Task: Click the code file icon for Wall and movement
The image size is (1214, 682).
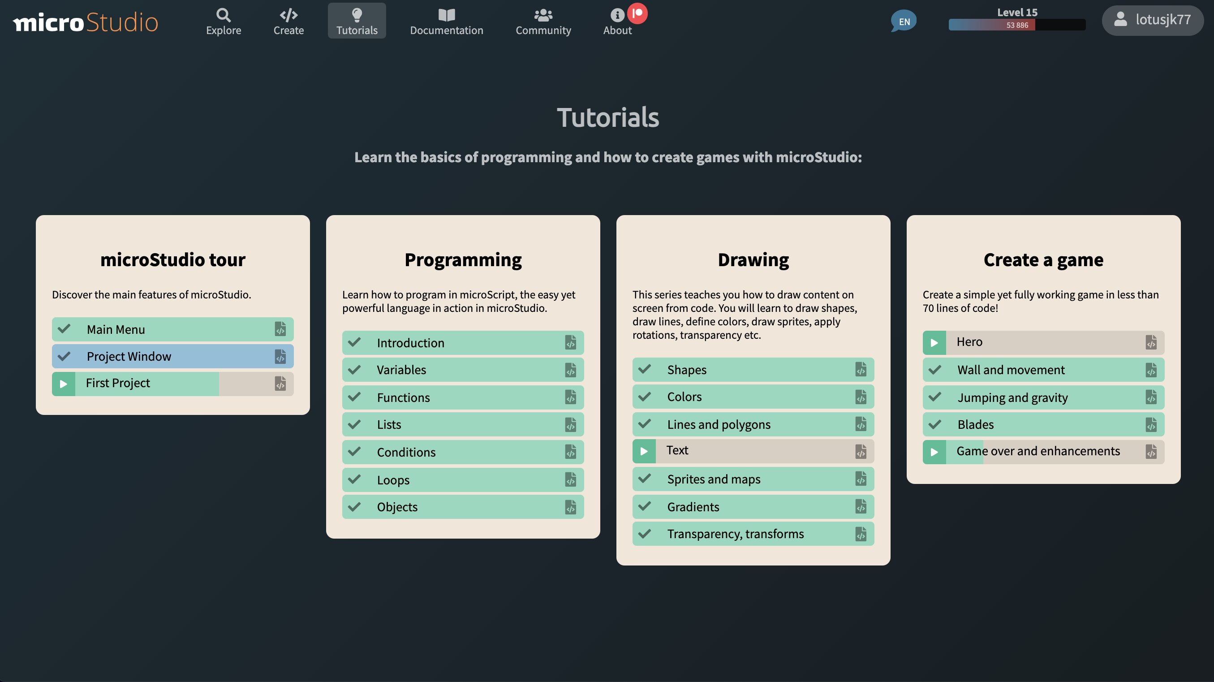Action: 1151,370
